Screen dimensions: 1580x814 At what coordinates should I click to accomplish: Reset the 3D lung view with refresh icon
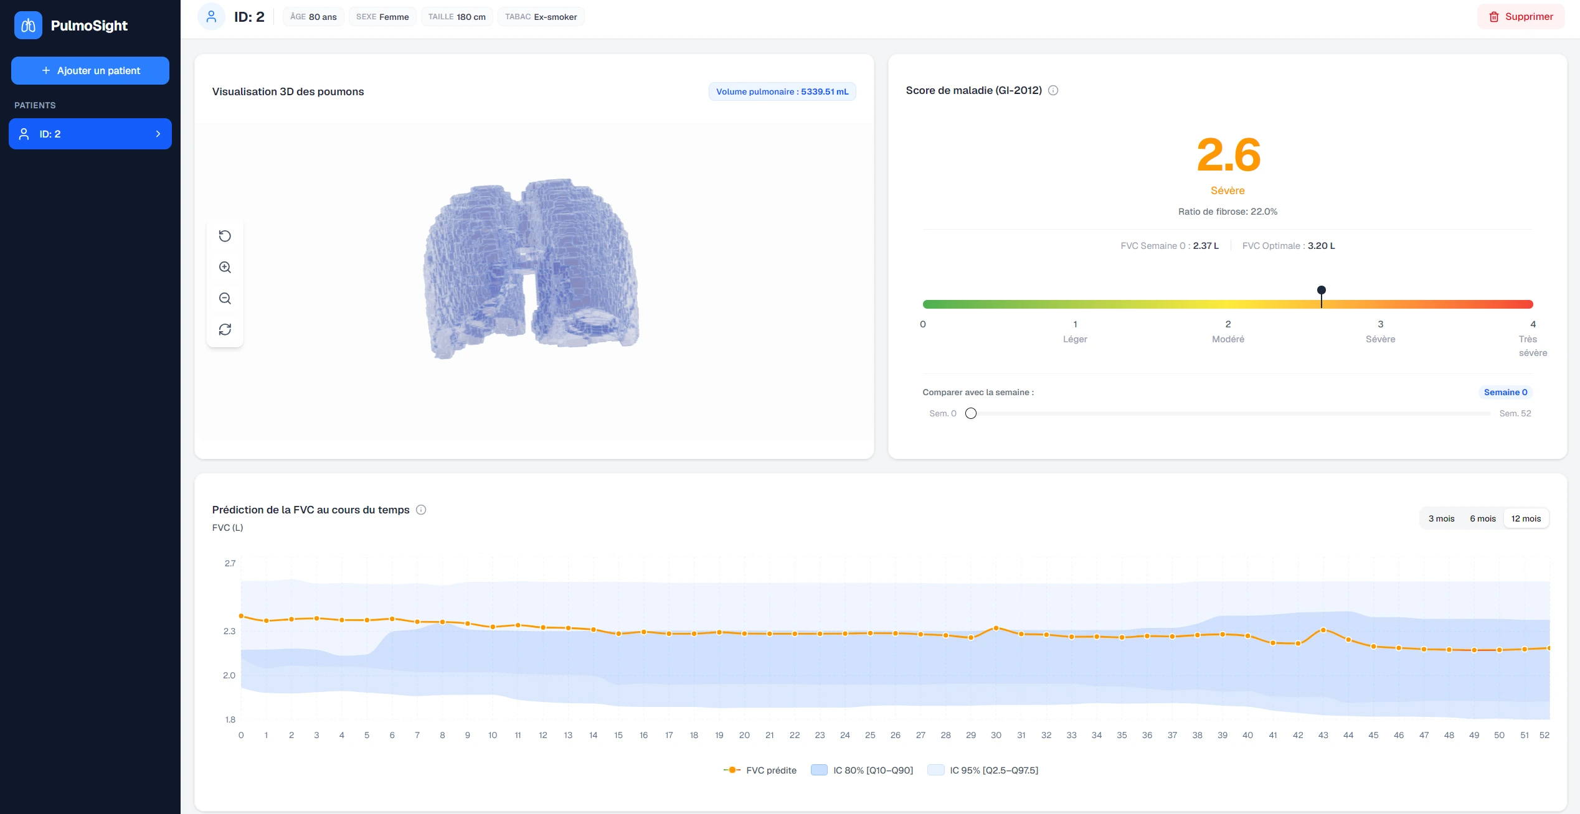(x=225, y=329)
